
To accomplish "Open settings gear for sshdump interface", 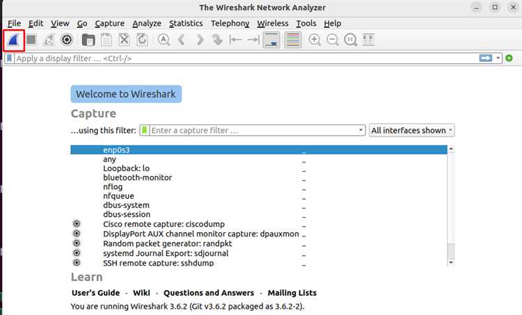I will coord(77,262).
